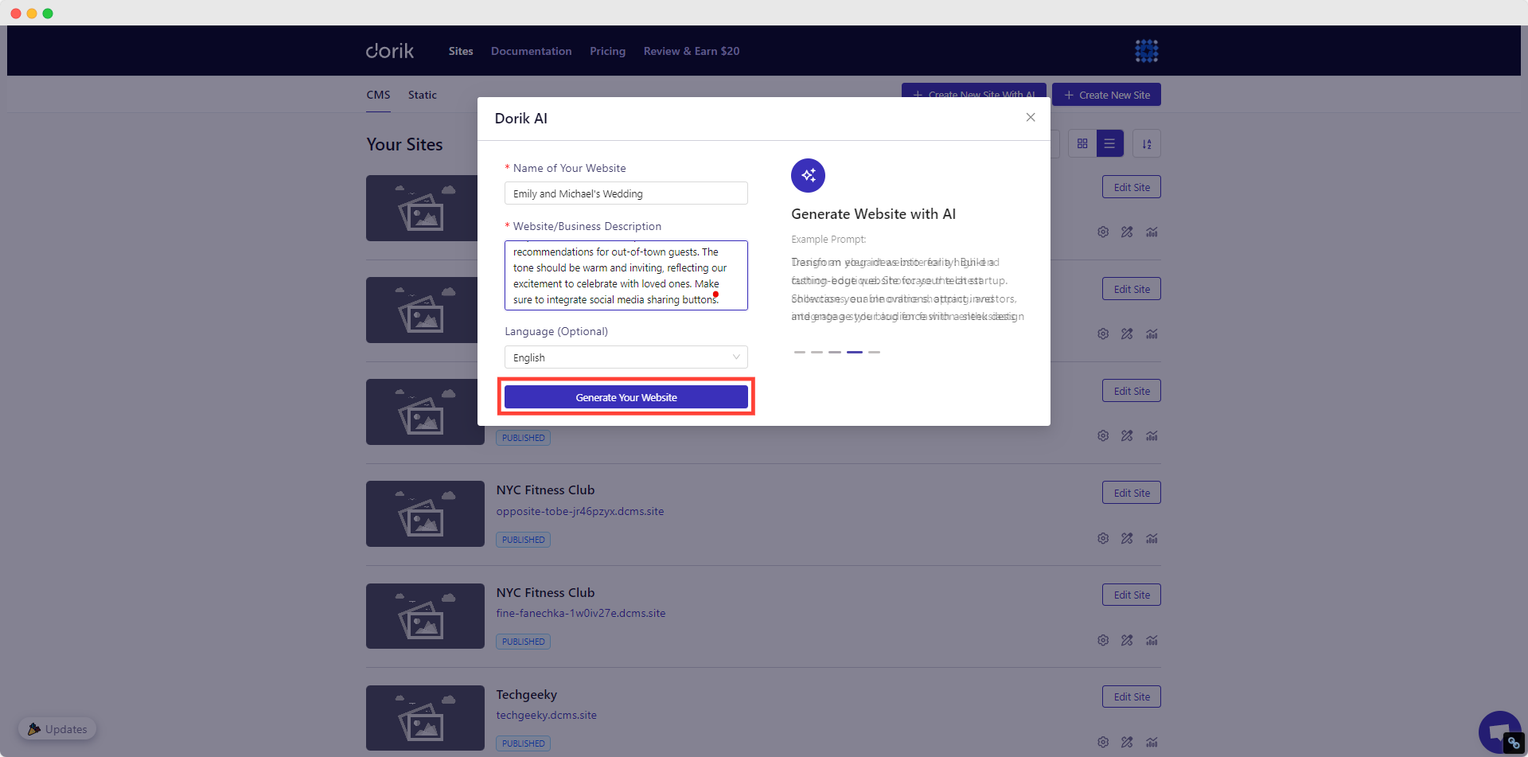Click Edit Site for NYC Fitness Club fine-fanechka
The height and width of the screenshot is (757, 1528).
(x=1132, y=595)
